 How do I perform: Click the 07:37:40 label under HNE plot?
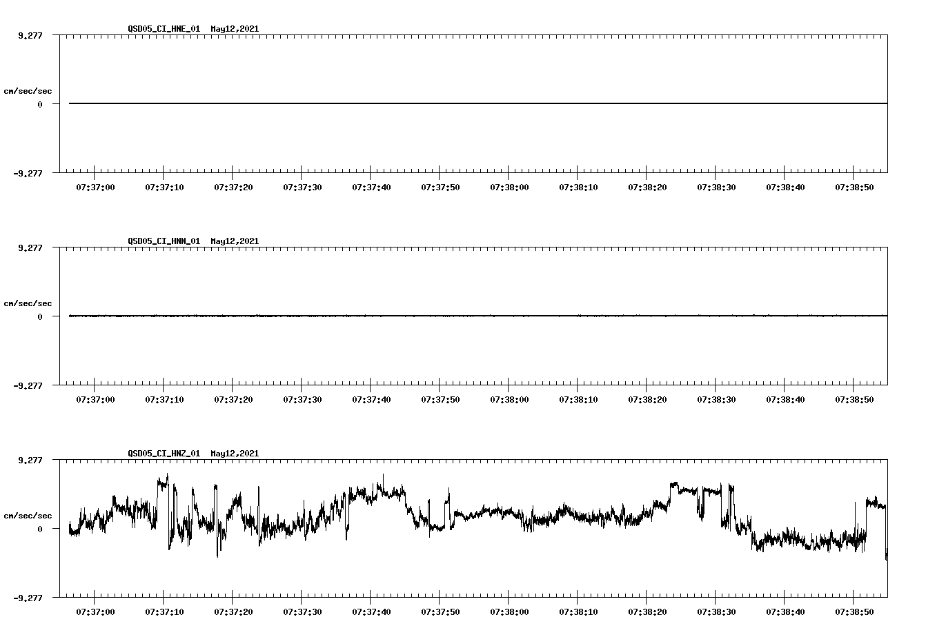click(x=371, y=188)
